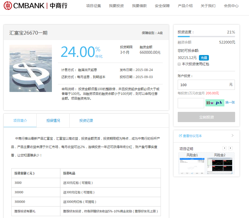Click the edit icon beside 查看协议范本
Image resolution: width=249 pixels, height=218 pixels.
coord(180,136)
